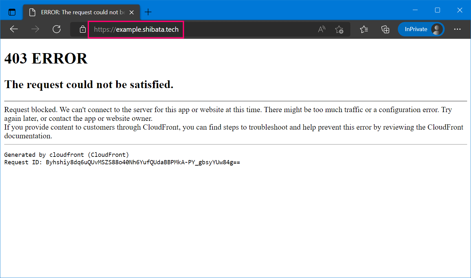Click the Request ID string

point(143,162)
